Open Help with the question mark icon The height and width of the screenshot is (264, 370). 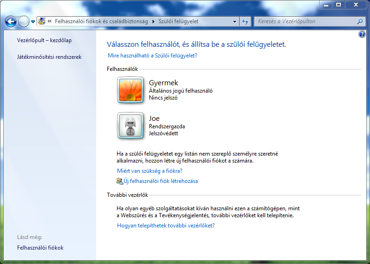point(362,35)
